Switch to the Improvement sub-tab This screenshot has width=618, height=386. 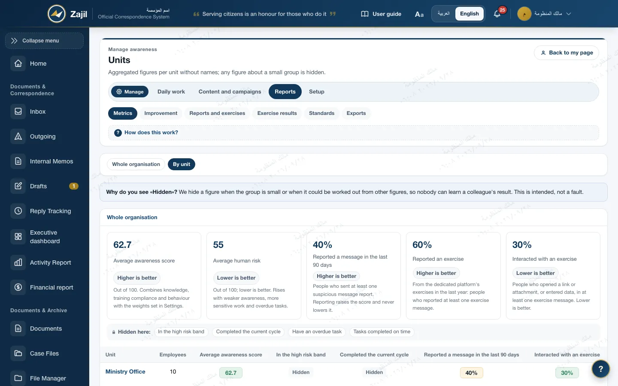[x=161, y=113]
